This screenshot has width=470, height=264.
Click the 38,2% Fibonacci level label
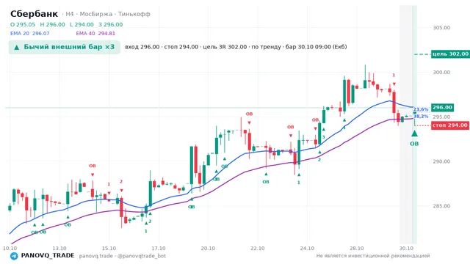tap(421, 116)
